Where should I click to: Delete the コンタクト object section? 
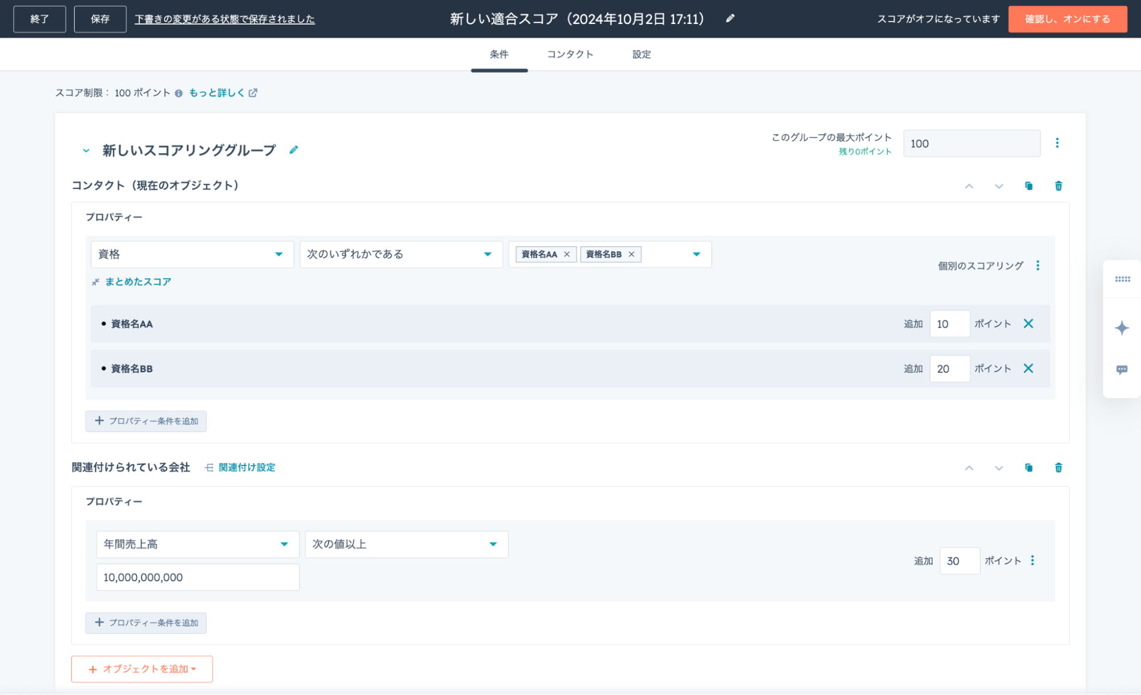pos(1058,186)
